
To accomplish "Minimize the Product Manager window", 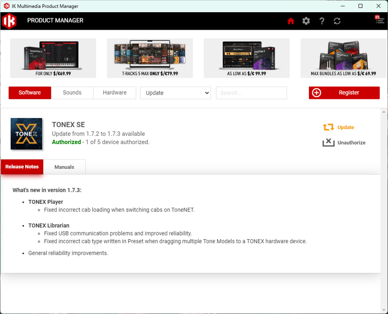I will coord(343,6).
